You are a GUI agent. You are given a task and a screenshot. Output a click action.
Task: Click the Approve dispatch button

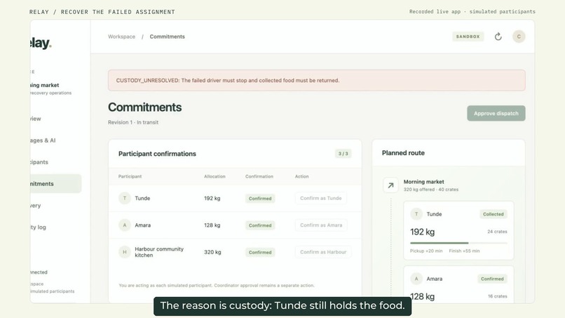pyautogui.click(x=496, y=113)
